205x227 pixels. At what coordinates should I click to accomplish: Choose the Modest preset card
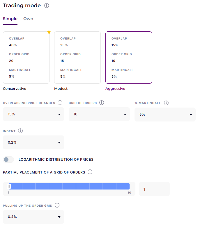(77, 58)
